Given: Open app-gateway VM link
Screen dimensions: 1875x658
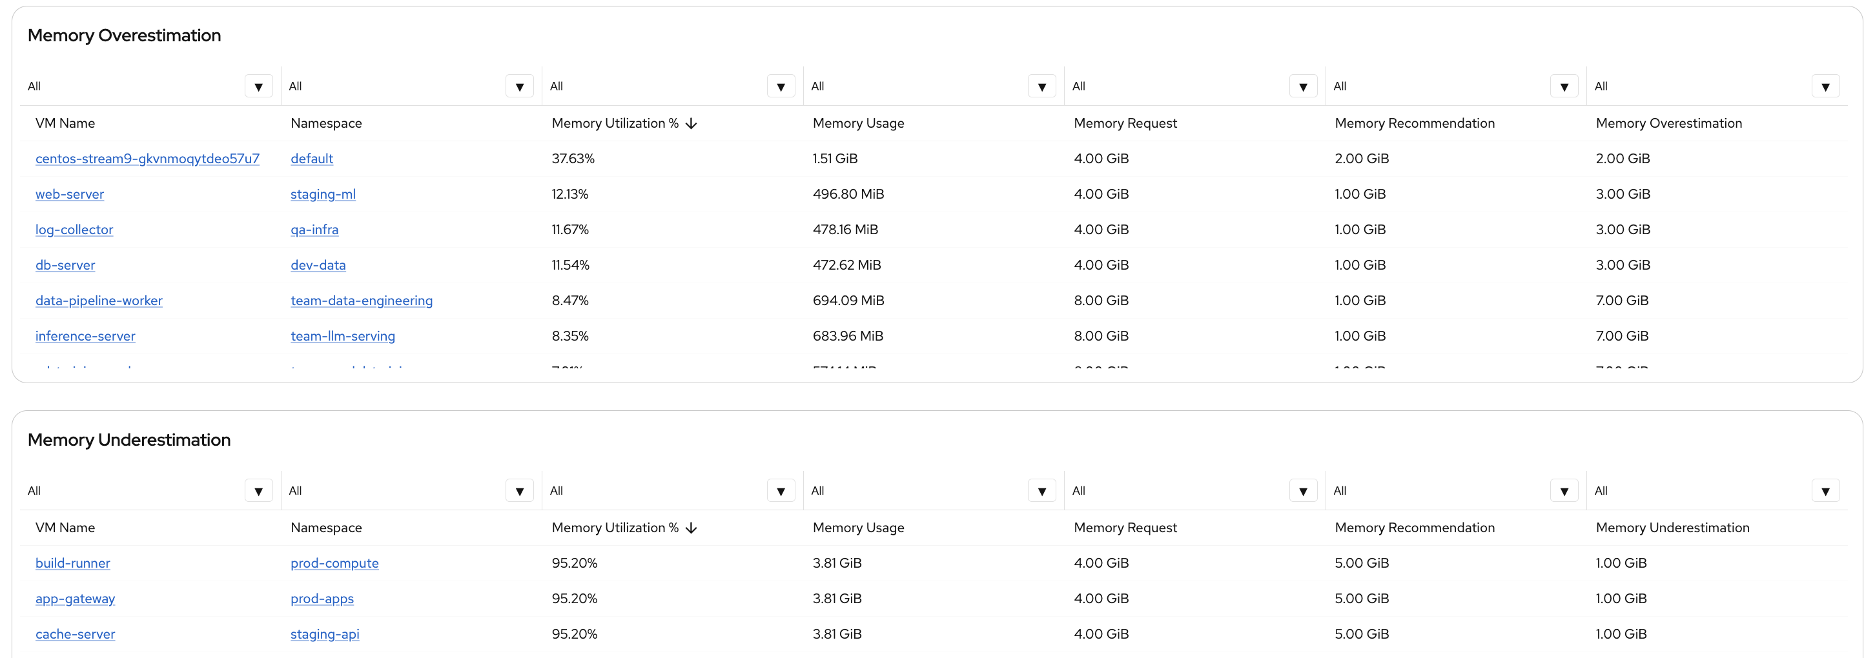Looking at the screenshot, I should click(x=75, y=599).
